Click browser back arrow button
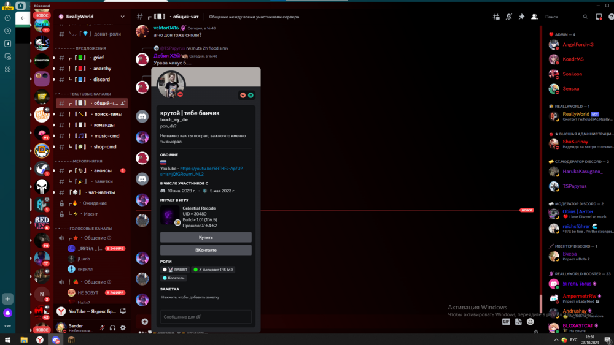 23,18
